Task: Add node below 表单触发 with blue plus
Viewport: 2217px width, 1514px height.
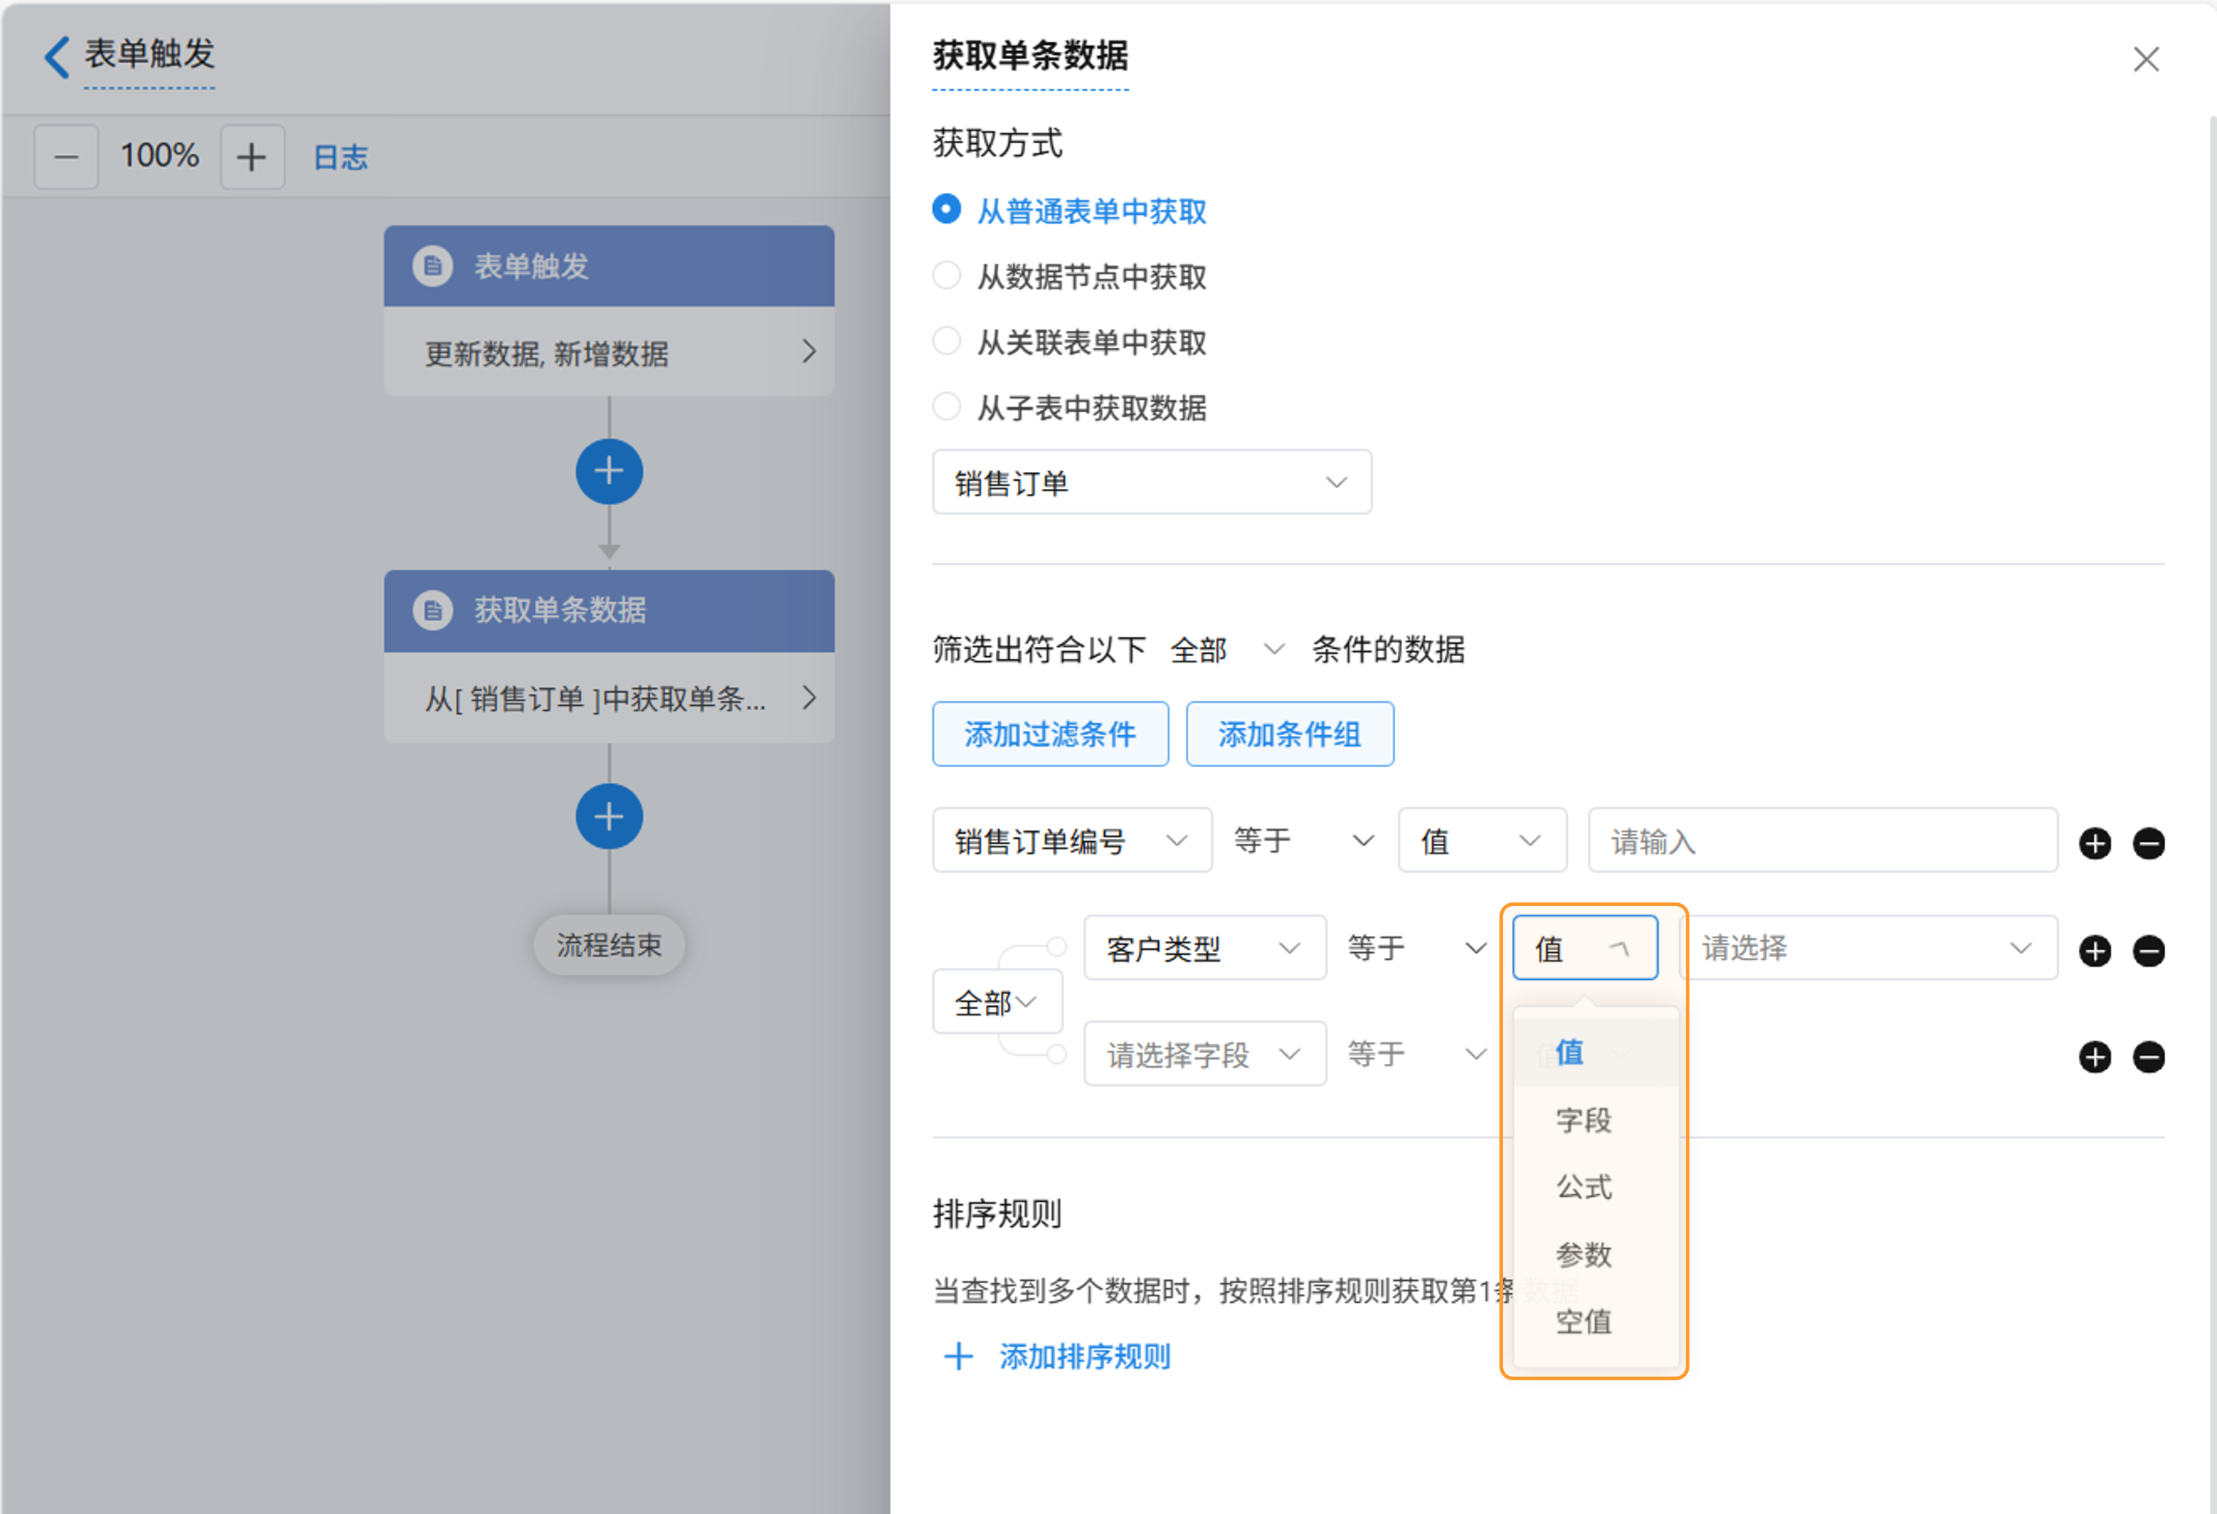Action: 609,471
